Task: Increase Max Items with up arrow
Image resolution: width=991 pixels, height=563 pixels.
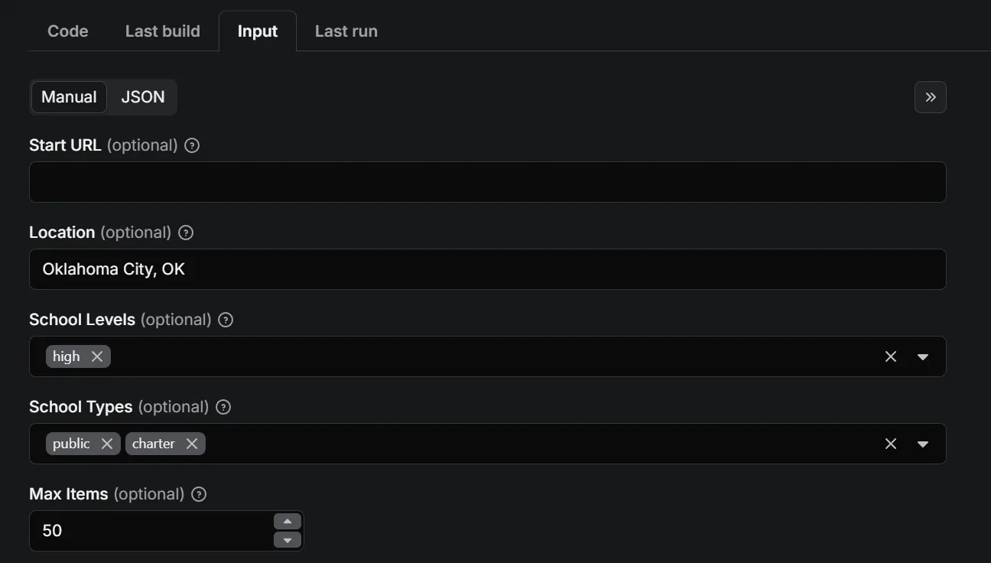Action: point(288,522)
